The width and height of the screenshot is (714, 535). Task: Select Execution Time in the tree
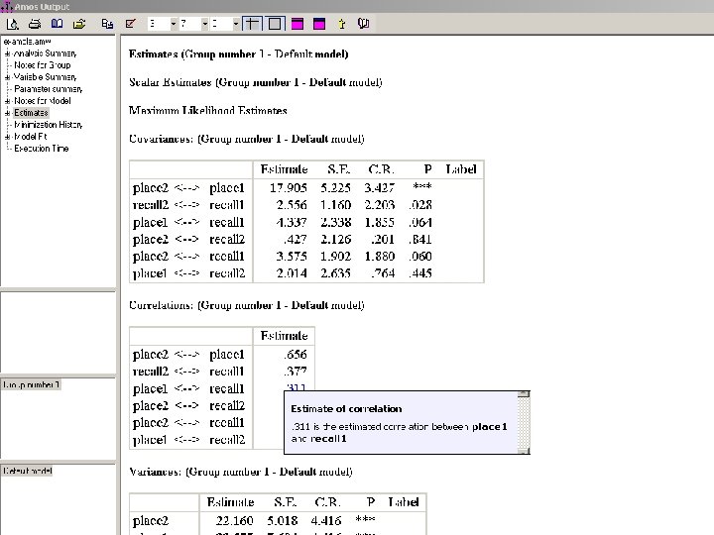[x=41, y=149]
